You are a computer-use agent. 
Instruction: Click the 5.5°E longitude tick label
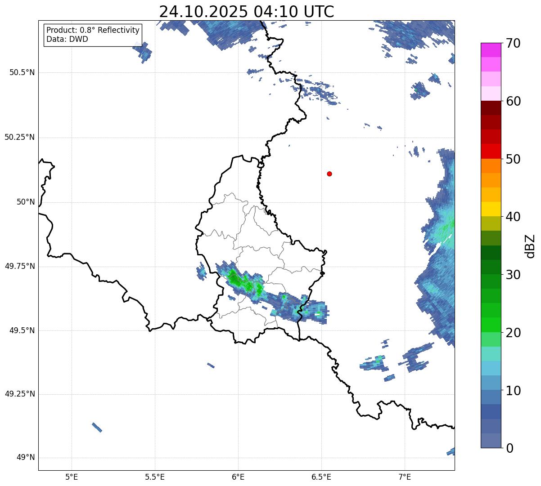pyautogui.click(x=155, y=477)
